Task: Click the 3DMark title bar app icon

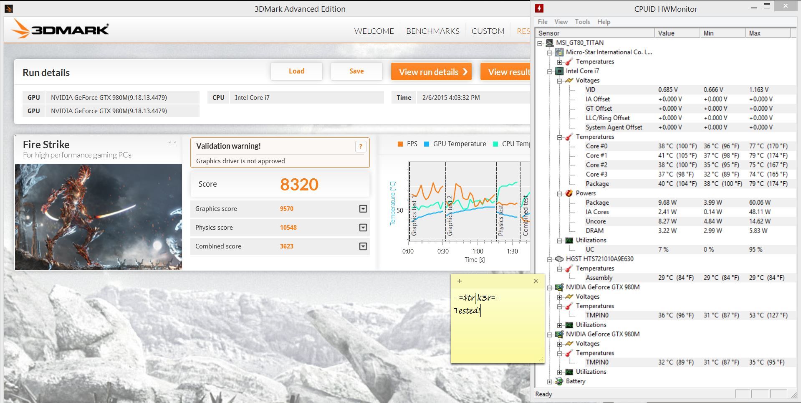Action: (8, 8)
